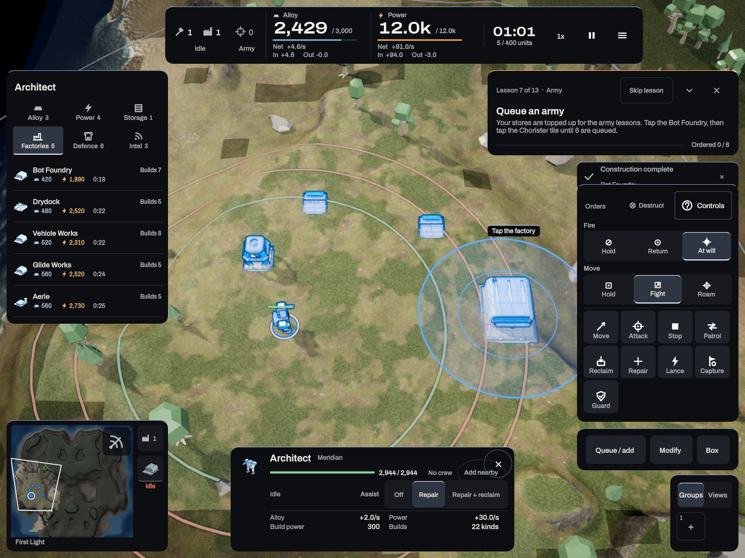The image size is (745, 558).
Task: Collapse the lesson panel chevron
Action: click(689, 90)
